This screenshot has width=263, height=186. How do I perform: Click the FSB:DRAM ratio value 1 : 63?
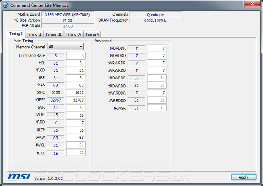tap(67, 26)
